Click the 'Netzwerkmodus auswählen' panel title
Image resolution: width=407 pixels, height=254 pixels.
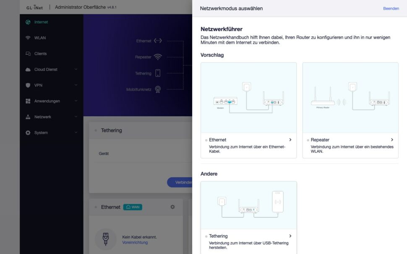pos(231,8)
